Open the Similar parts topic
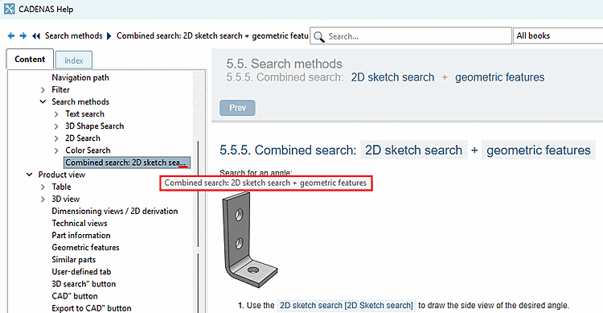Screen dimensions: 603x313 click(x=73, y=259)
